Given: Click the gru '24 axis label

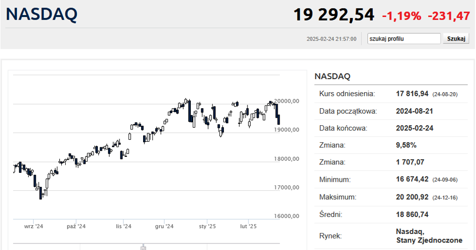Looking at the screenshot, I should [x=164, y=226].
